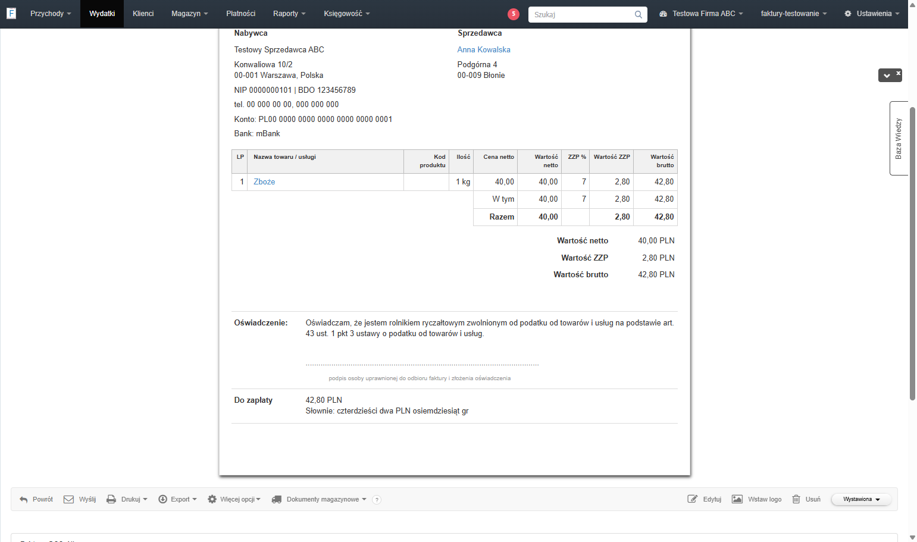
Task: Click the Powrót back-arrow icon
Action: pyautogui.click(x=24, y=500)
